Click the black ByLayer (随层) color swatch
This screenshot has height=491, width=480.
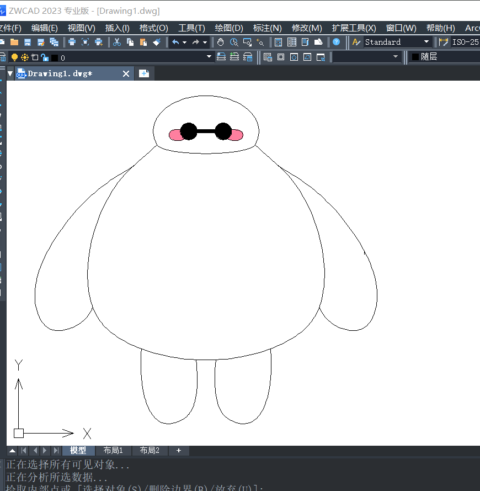pyautogui.click(x=415, y=57)
